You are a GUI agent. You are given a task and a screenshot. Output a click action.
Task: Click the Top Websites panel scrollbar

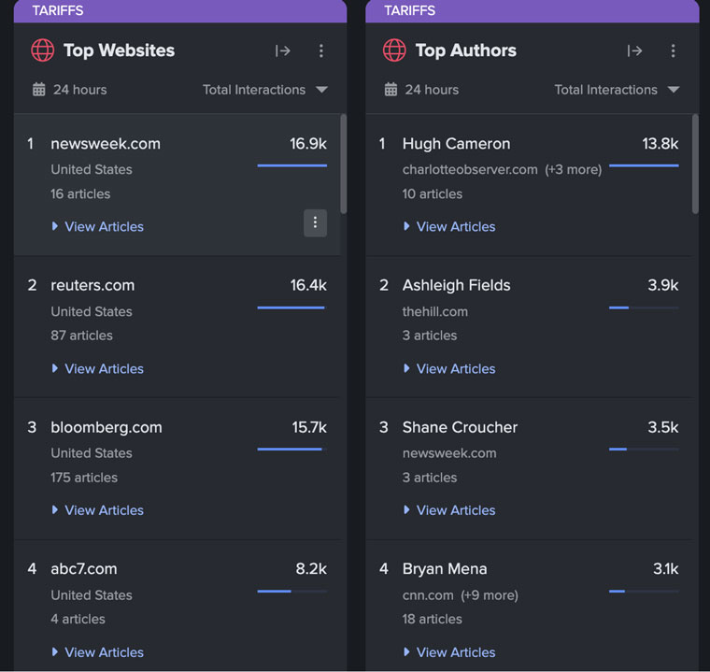pyautogui.click(x=344, y=164)
